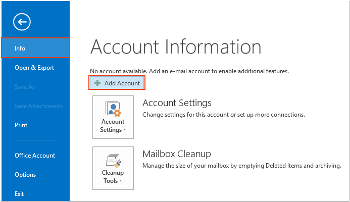Click 'Change settings for this account' description
The image size is (350, 202).
click(224, 115)
